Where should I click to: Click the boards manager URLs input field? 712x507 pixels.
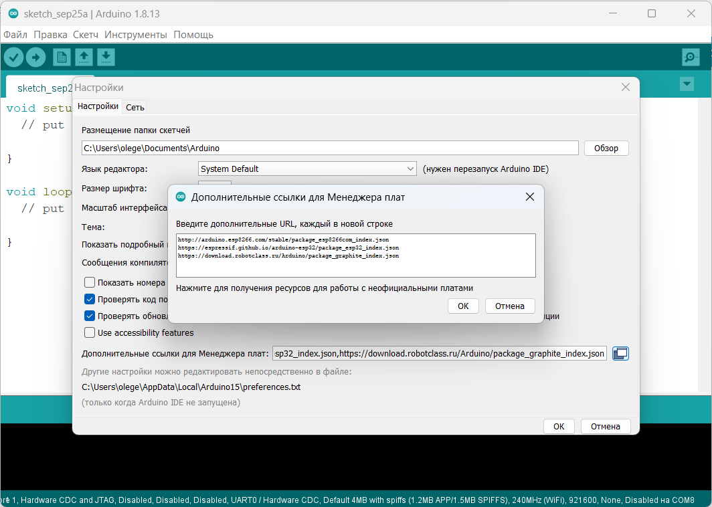click(440, 353)
